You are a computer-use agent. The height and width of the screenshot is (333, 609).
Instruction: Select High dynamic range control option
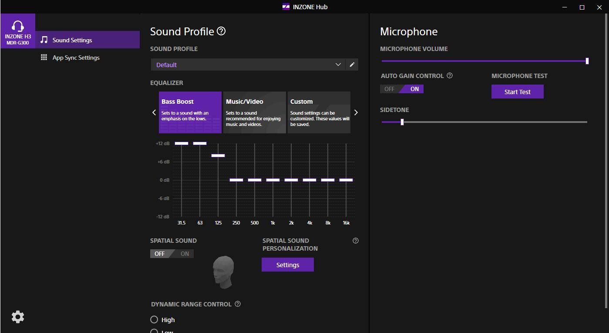tap(154, 319)
